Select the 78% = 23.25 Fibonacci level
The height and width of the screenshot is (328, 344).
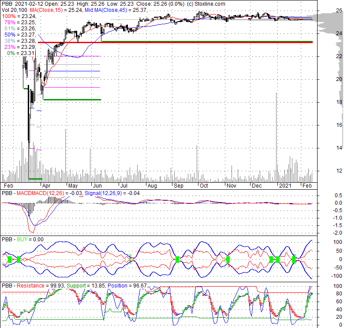[20, 22]
